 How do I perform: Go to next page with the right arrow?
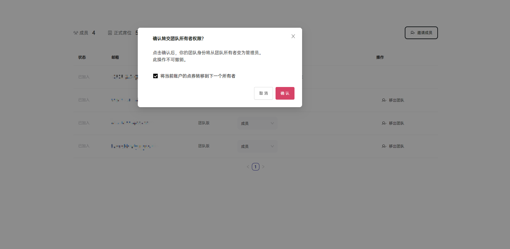263,167
